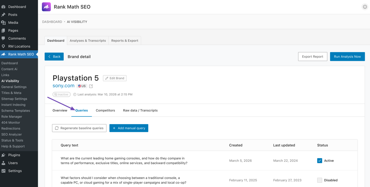Go back with the Back button
The width and height of the screenshot is (370, 187).
tap(54, 56)
